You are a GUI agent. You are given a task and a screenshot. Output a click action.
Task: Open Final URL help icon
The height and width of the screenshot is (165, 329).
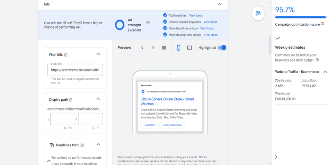(x=66, y=55)
